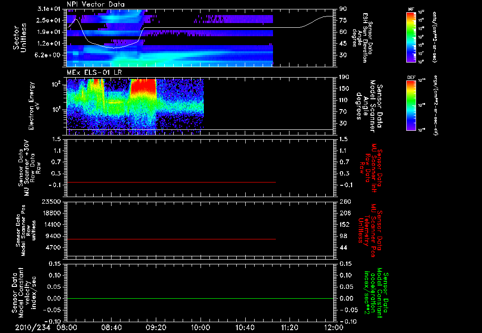Click the white sun elevation curve peak near 12:00
This screenshot has height=333, width=482.
coord(328,16)
